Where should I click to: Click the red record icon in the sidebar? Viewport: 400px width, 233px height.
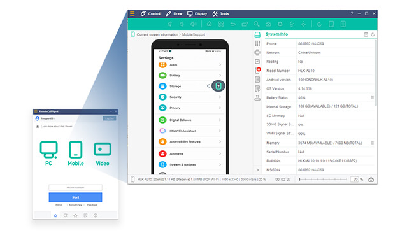(x=258, y=71)
